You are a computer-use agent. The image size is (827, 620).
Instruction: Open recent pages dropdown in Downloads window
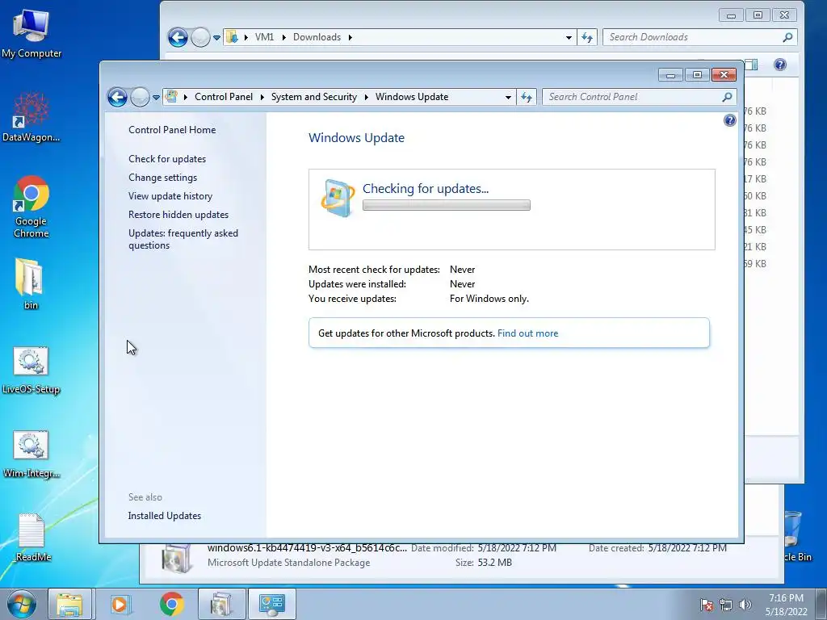point(216,38)
